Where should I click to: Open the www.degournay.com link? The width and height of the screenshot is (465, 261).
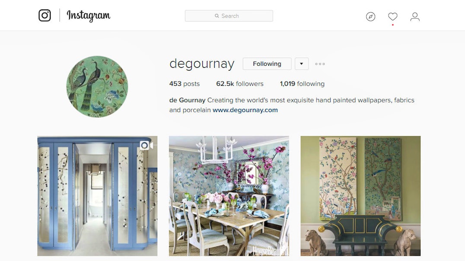pos(245,110)
